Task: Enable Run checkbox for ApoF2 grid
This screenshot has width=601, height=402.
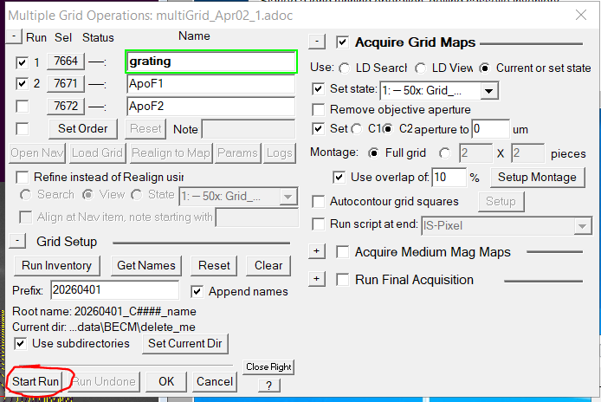Action: coord(22,107)
